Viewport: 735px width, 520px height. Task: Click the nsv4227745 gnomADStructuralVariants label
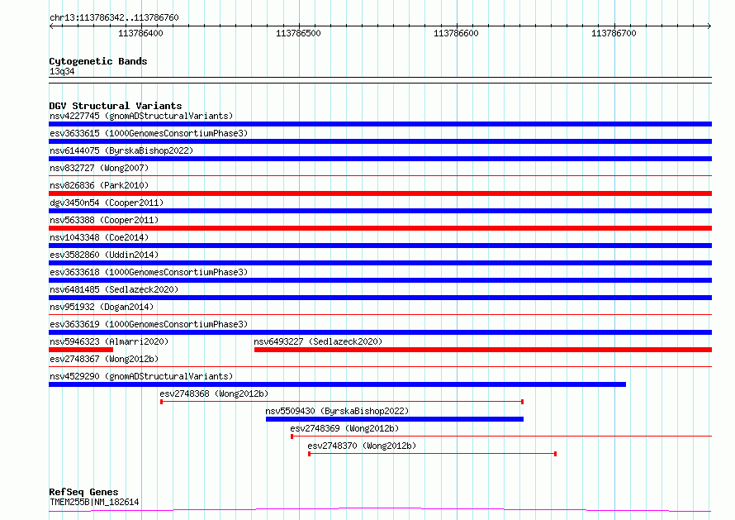[141, 116]
